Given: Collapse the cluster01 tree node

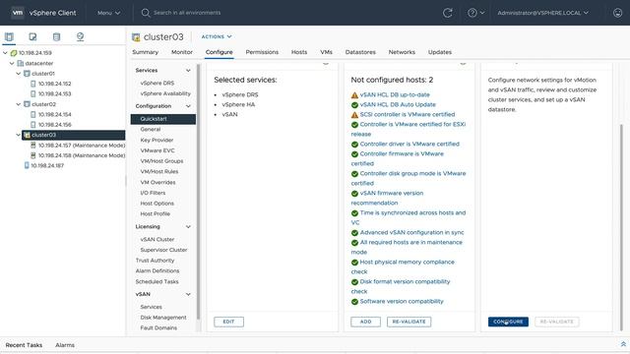Looking at the screenshot, I should (x=19, y=74).
